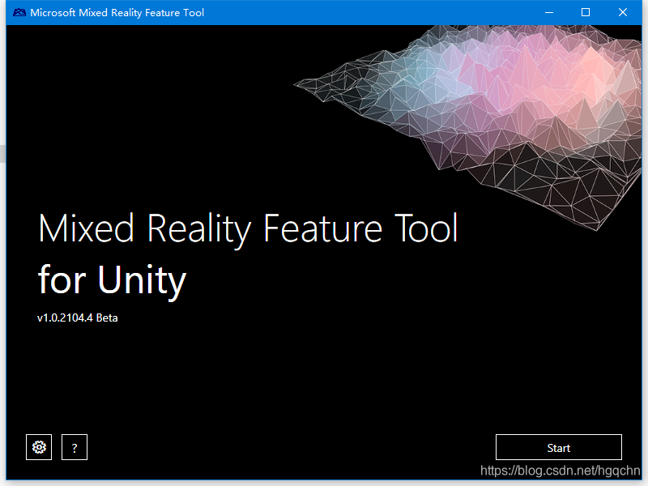
Task: Click the "v1.0.2104.4 Beta" version label
Action: click(x=78, y=318)
